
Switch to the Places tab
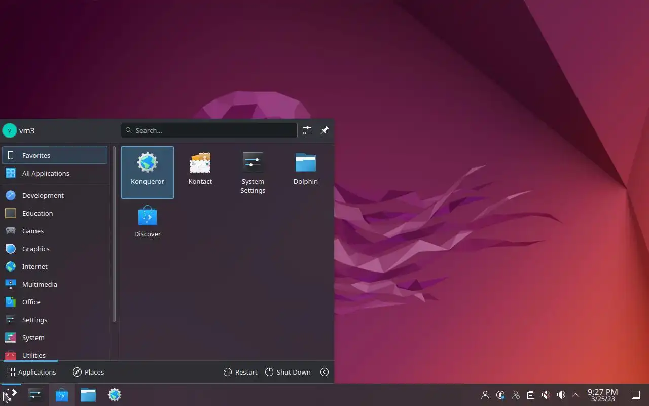[88, 372]
